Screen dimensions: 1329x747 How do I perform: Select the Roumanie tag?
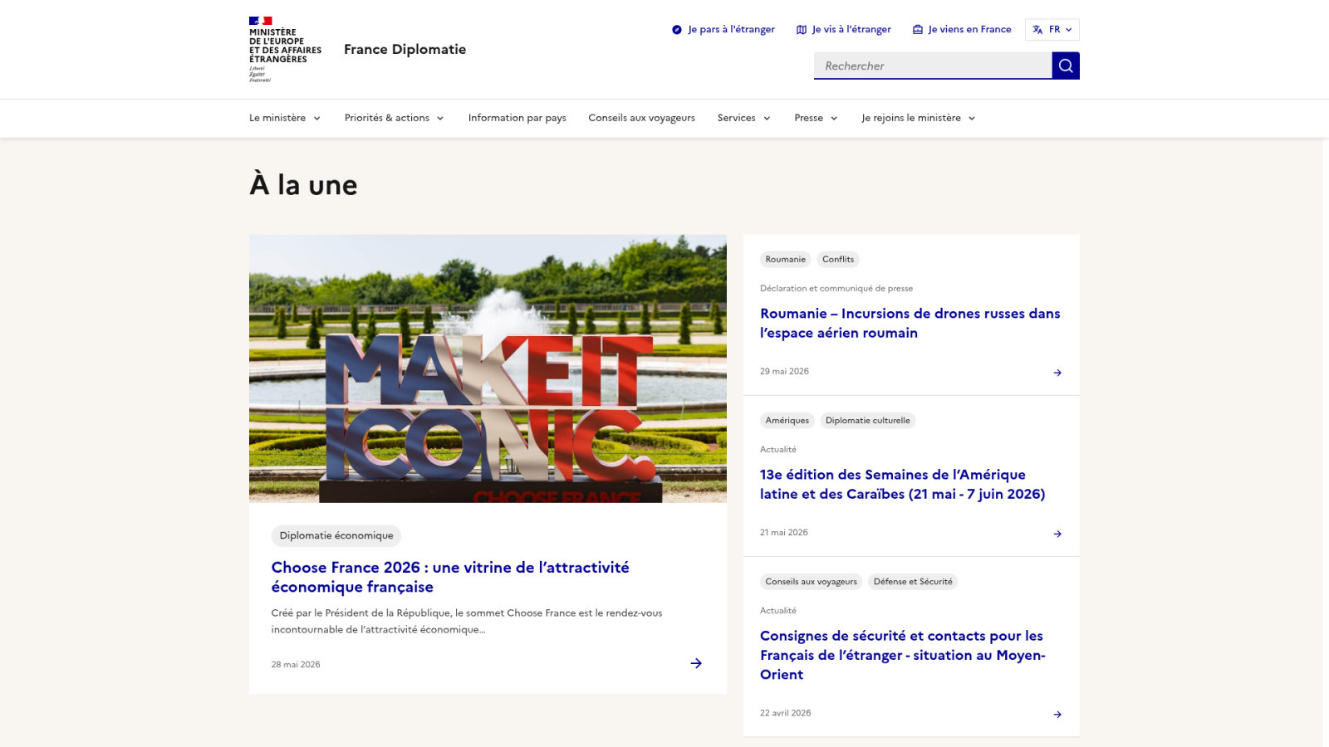click(x=786, y=259)
